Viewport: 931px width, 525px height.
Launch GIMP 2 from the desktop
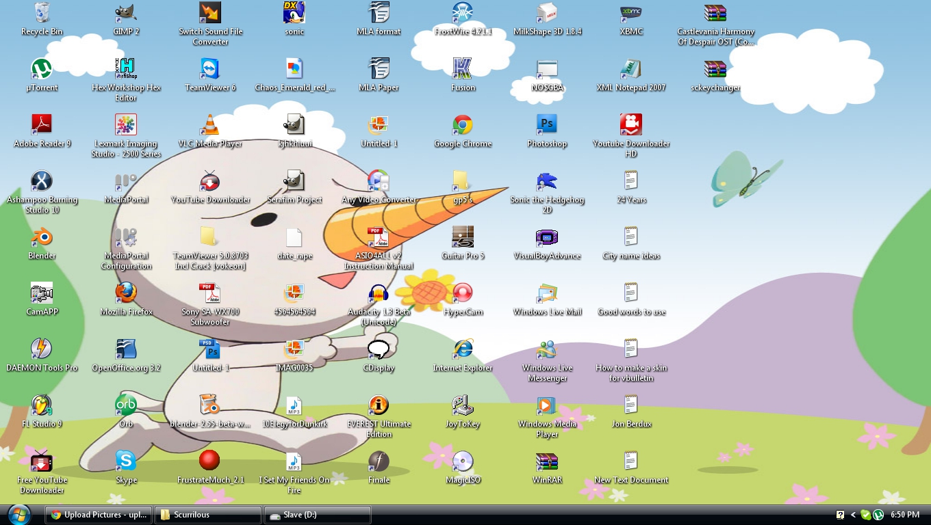click(126, 12)
